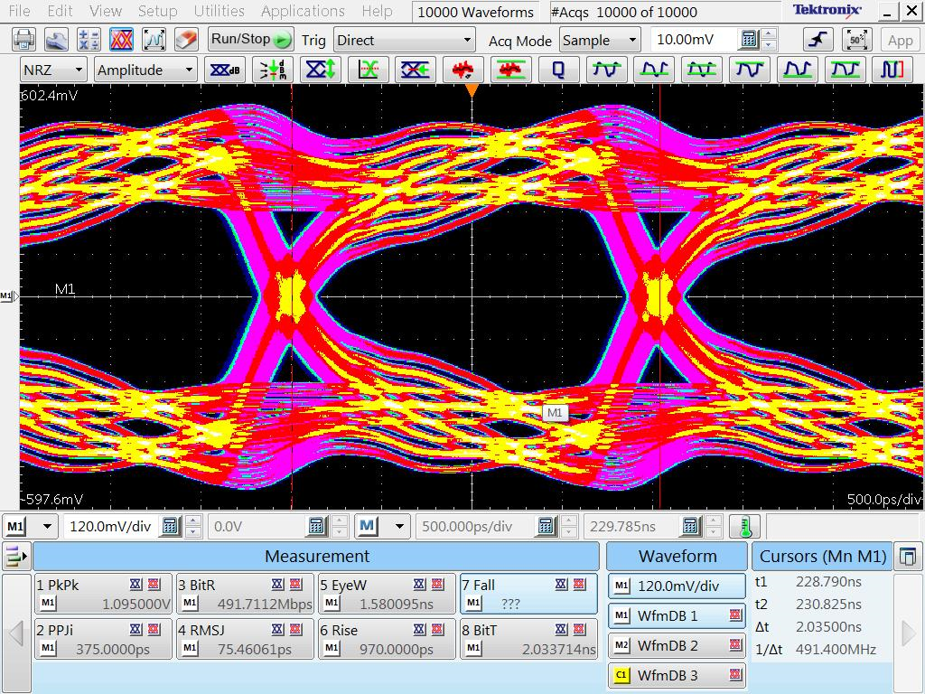Select the average optical power dBm icon

click(273, 70)
